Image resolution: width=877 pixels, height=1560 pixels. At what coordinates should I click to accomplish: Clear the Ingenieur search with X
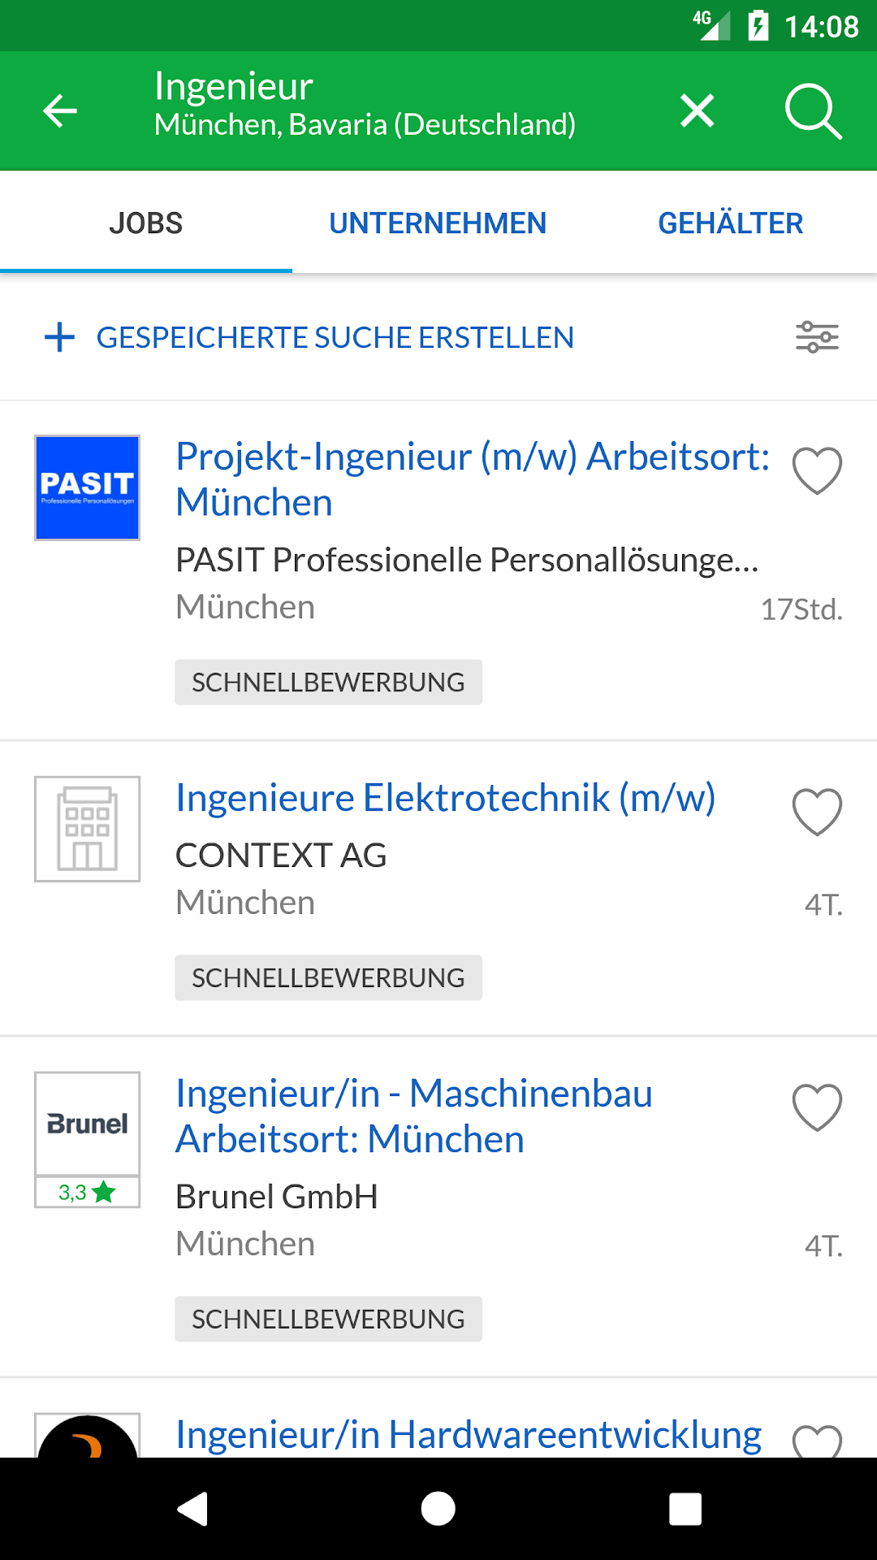(x=697, y=110)
